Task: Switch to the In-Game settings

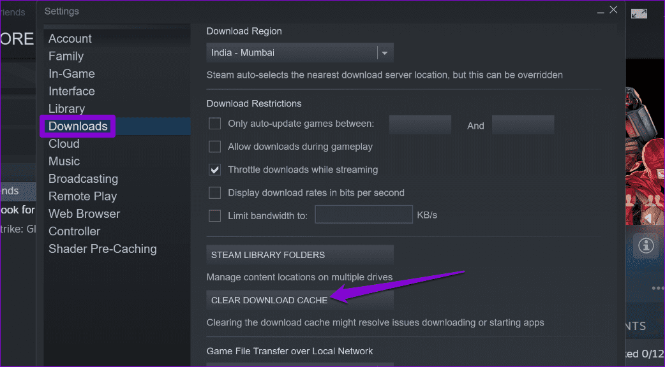Action: [71, 74]
